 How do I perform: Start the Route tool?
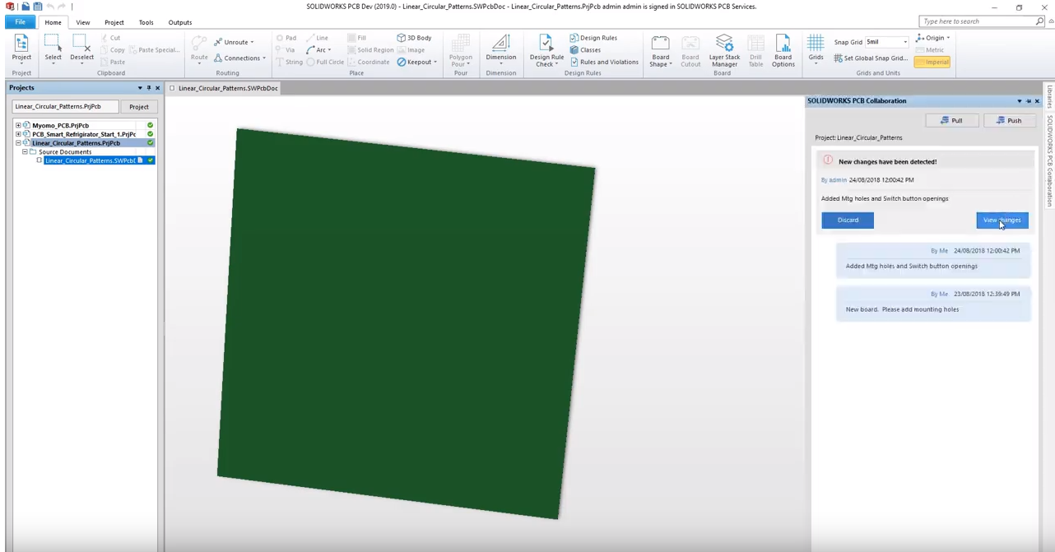199,49
